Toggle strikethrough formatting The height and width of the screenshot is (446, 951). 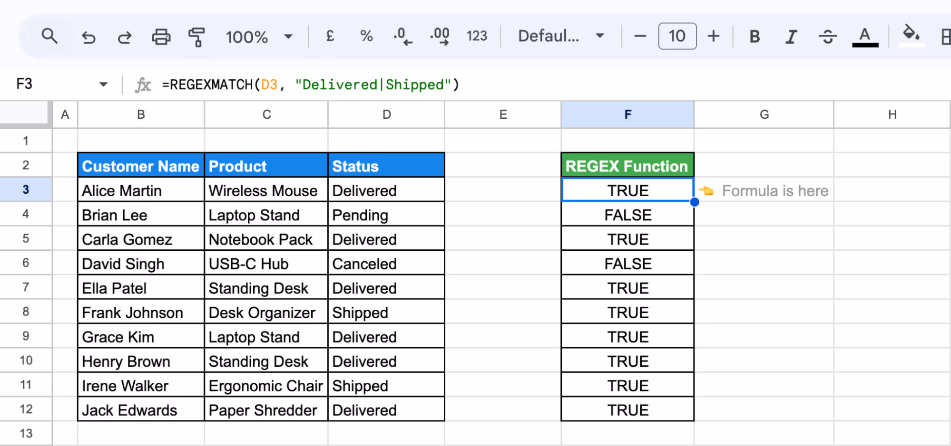click(827, 37)
